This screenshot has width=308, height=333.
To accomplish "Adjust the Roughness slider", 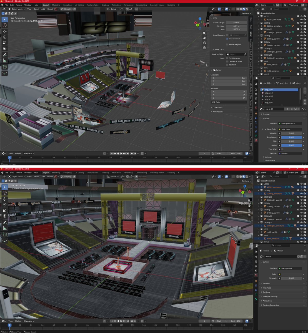I will (291, 137).
